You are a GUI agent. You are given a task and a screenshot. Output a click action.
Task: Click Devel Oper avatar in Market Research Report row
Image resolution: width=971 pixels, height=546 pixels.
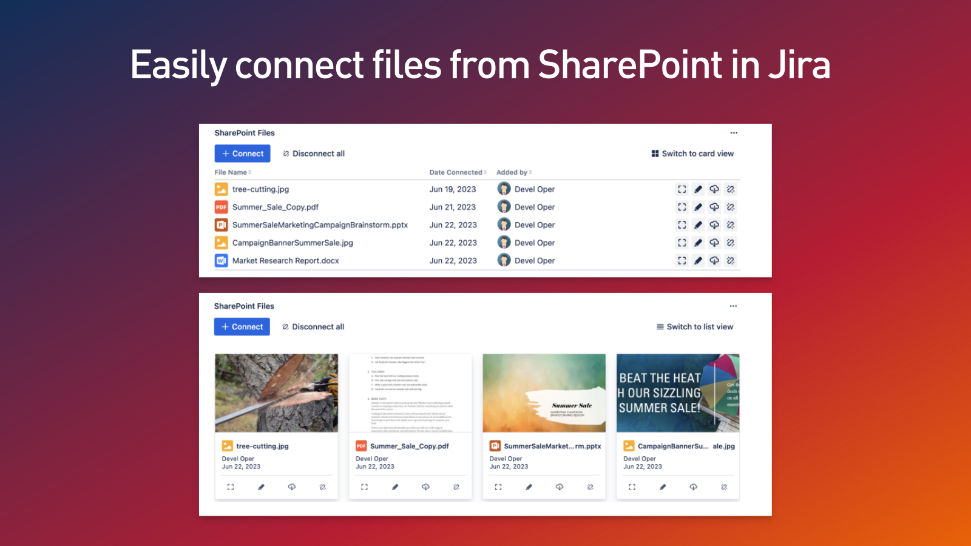(x=504, y=260)
